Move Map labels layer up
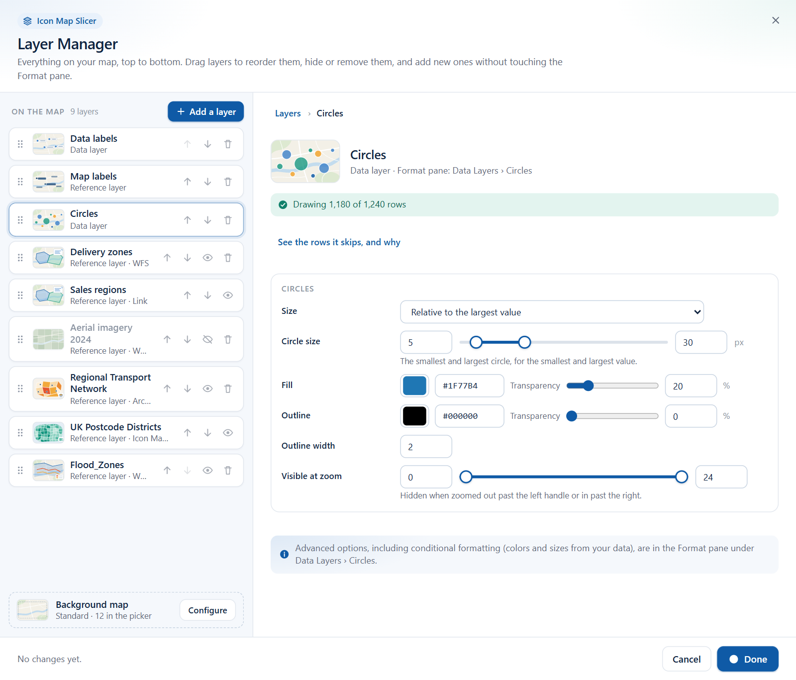 187,182
